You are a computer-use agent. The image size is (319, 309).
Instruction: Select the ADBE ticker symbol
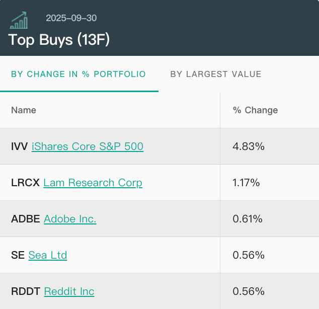click(x=26, y=219)
